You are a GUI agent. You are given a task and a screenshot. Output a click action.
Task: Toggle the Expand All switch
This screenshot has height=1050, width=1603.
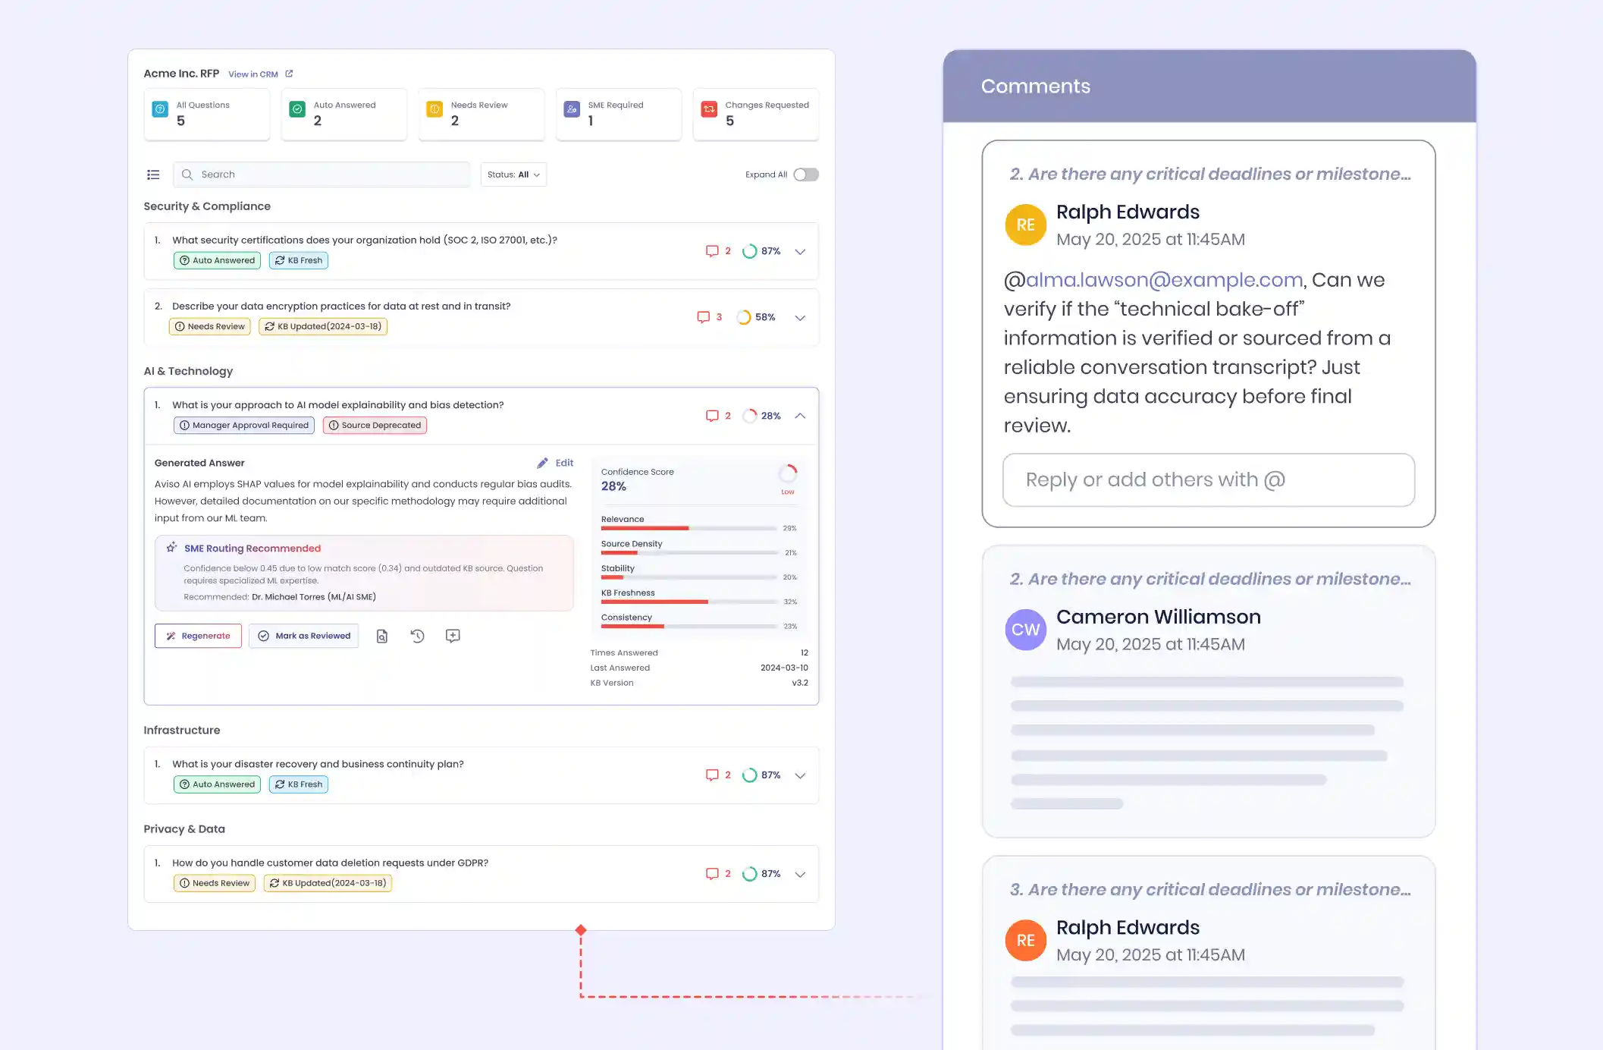coord(805,174)
